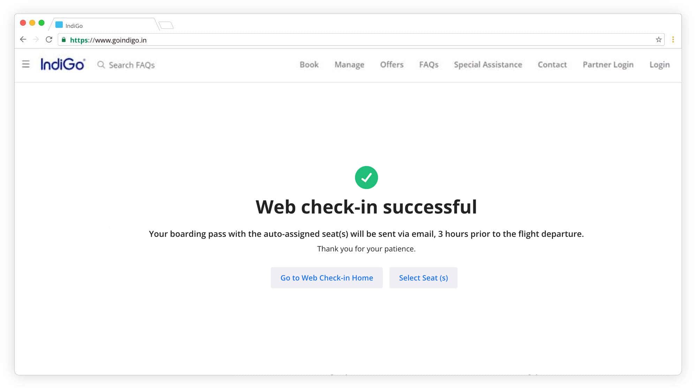Open Chrome three-dot menu

(x=673, y=40)
